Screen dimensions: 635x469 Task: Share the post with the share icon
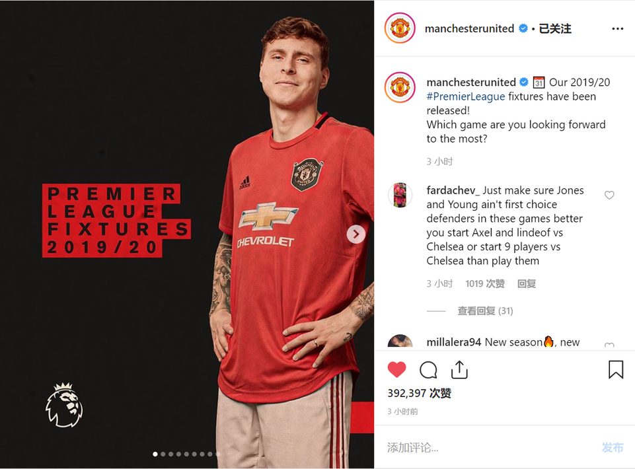pos(459,369)
